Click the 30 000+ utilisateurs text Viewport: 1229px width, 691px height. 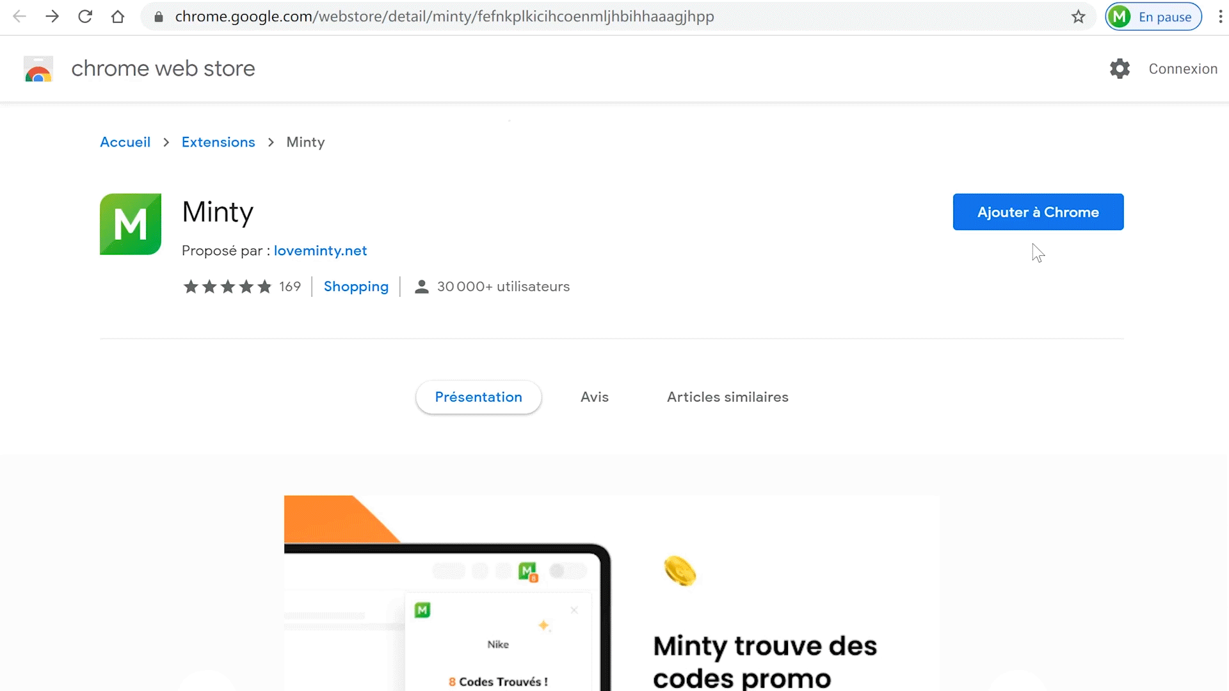pos(503,287)
